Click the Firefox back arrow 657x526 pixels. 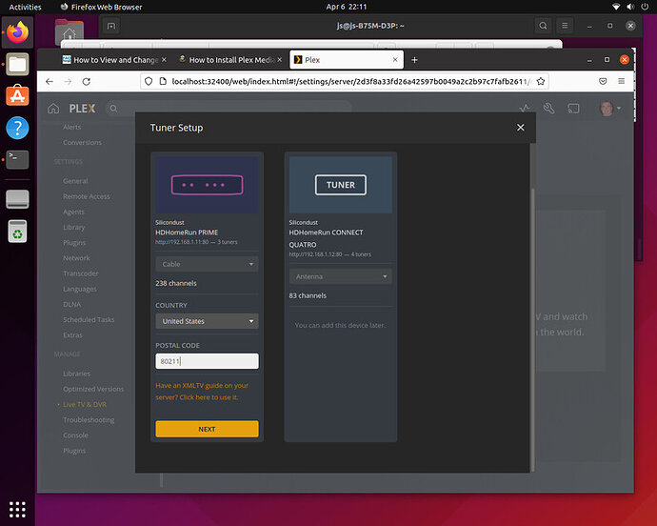[50, 81]
